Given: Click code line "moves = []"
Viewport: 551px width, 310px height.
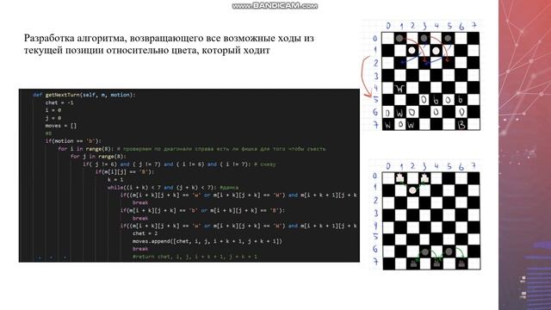Looking at the screenshot, I should 61,126.
